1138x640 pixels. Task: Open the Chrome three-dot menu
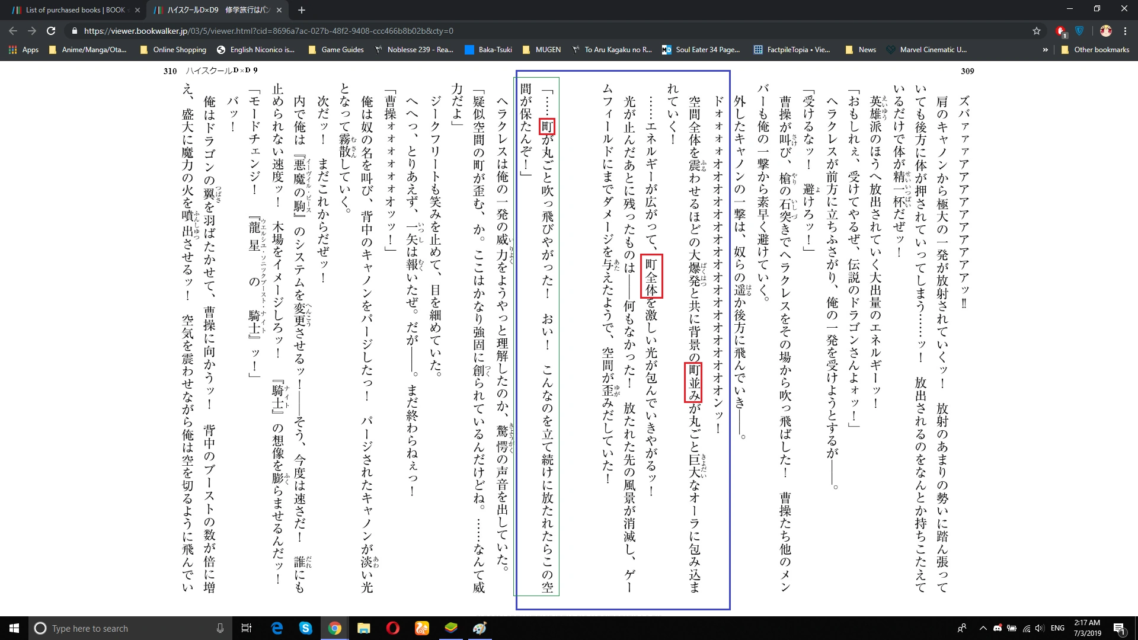coord(1125,31)
